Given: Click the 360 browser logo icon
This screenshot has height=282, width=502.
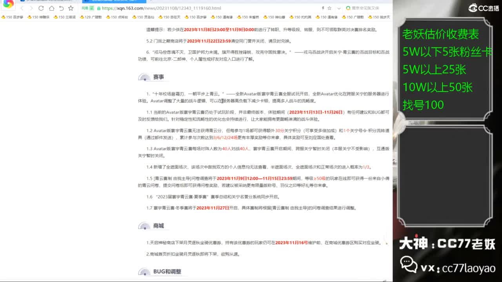Looking at the screenshot, I should [8, 4].
